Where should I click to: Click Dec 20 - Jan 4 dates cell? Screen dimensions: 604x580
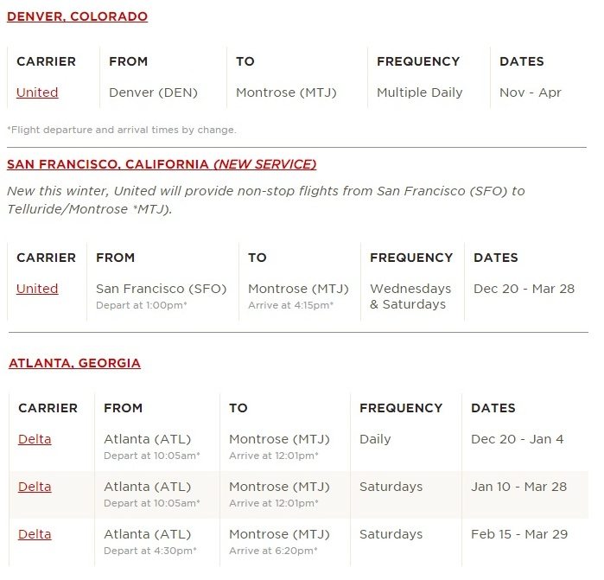(518, 439)
